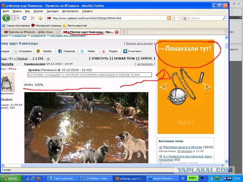Click the RL language indicator
243x182 pixels.
point(183,178)
